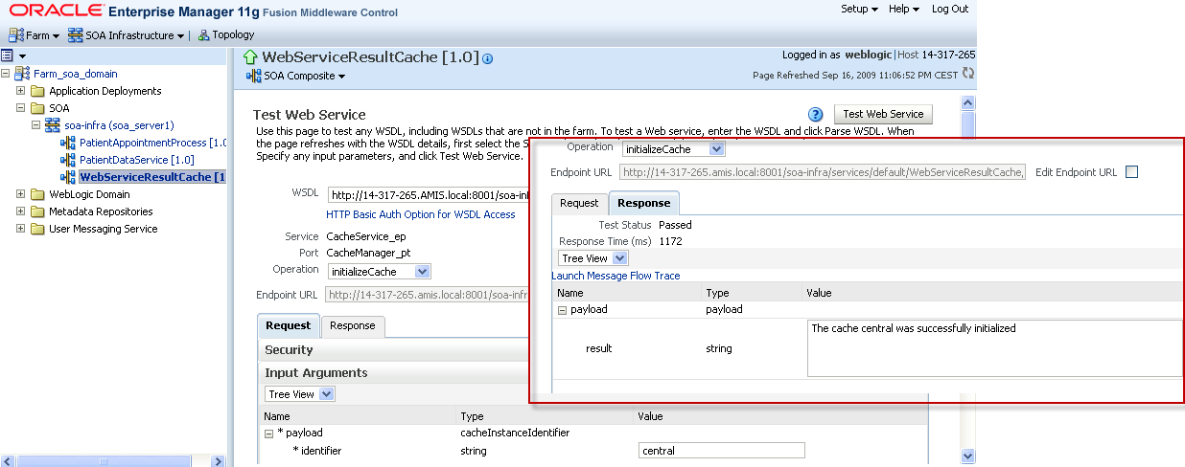Click the Log Out link
The height and width of the screenshot is (467, 1185).
coord(949,9)
